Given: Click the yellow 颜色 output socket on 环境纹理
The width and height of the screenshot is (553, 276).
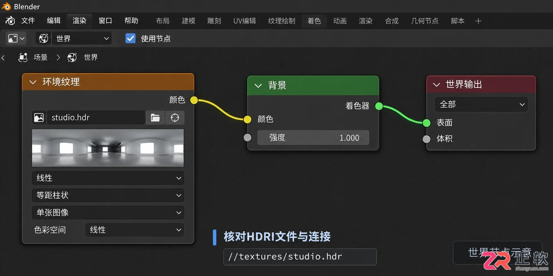Looking at the screenshot, I should (x=194, y=100).
